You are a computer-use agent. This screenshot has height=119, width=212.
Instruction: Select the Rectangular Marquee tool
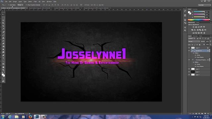pos(3,18)
